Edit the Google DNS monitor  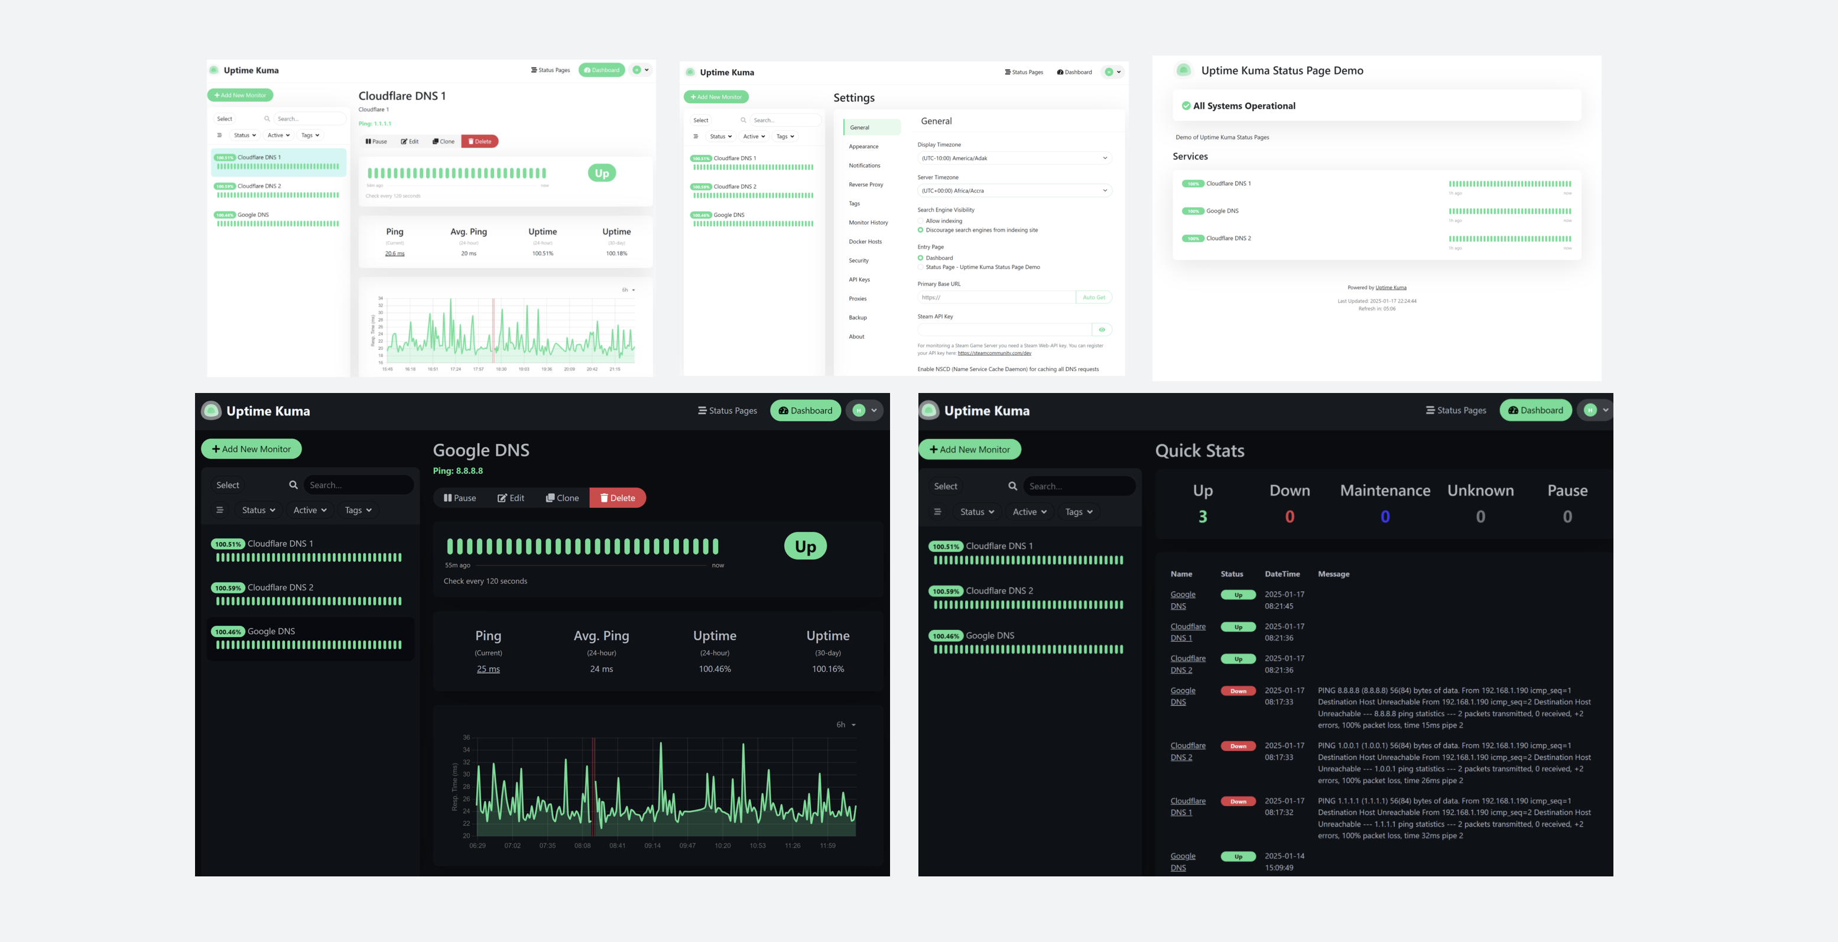pyautogui.click(x=511, y=498)
